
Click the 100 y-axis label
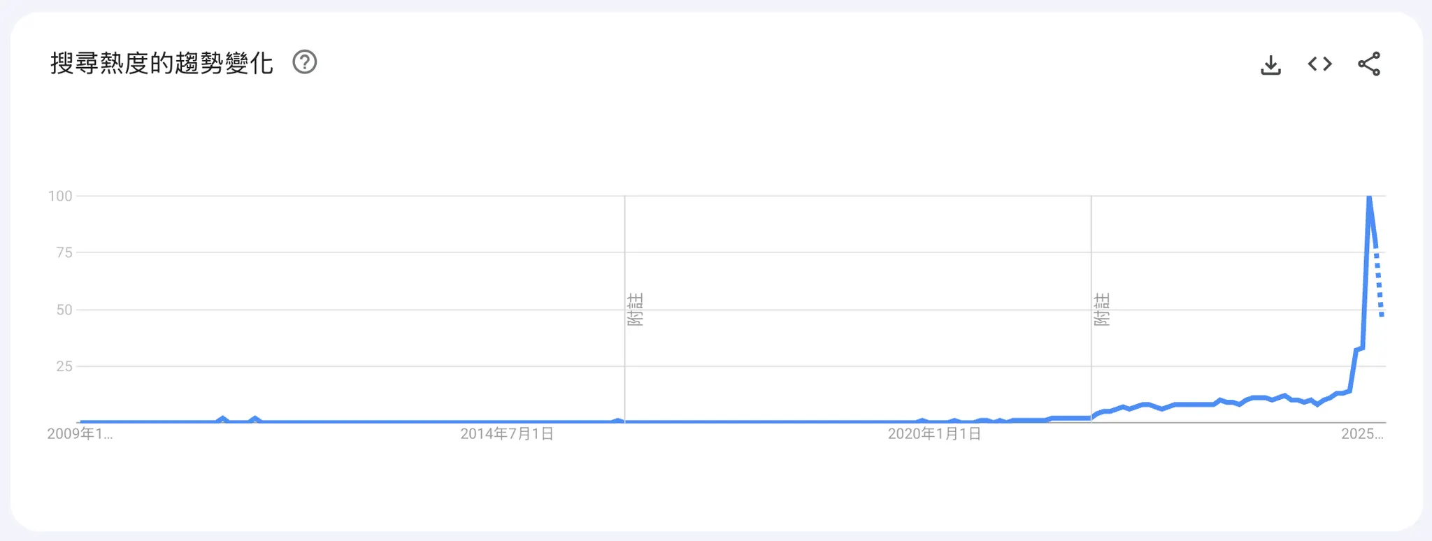point(60,196)
